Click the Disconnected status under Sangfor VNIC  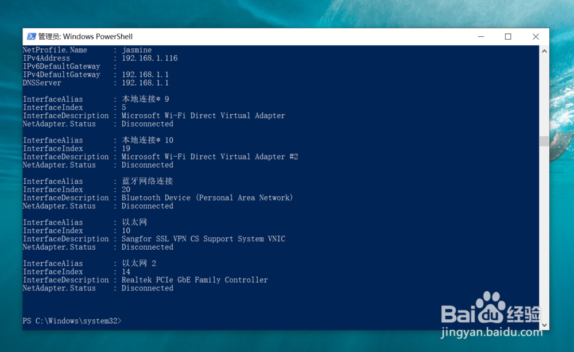tap(147, 247)
